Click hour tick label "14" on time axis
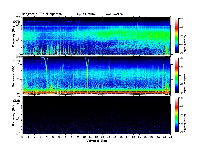203x157 pixels. click(x=109, y=137)
